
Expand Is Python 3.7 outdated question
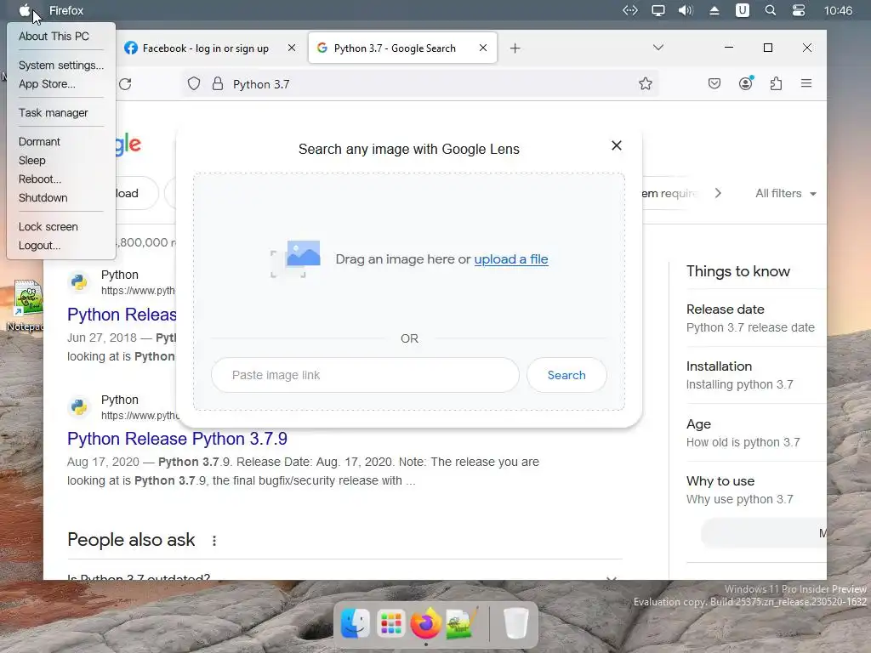[344, 577]
